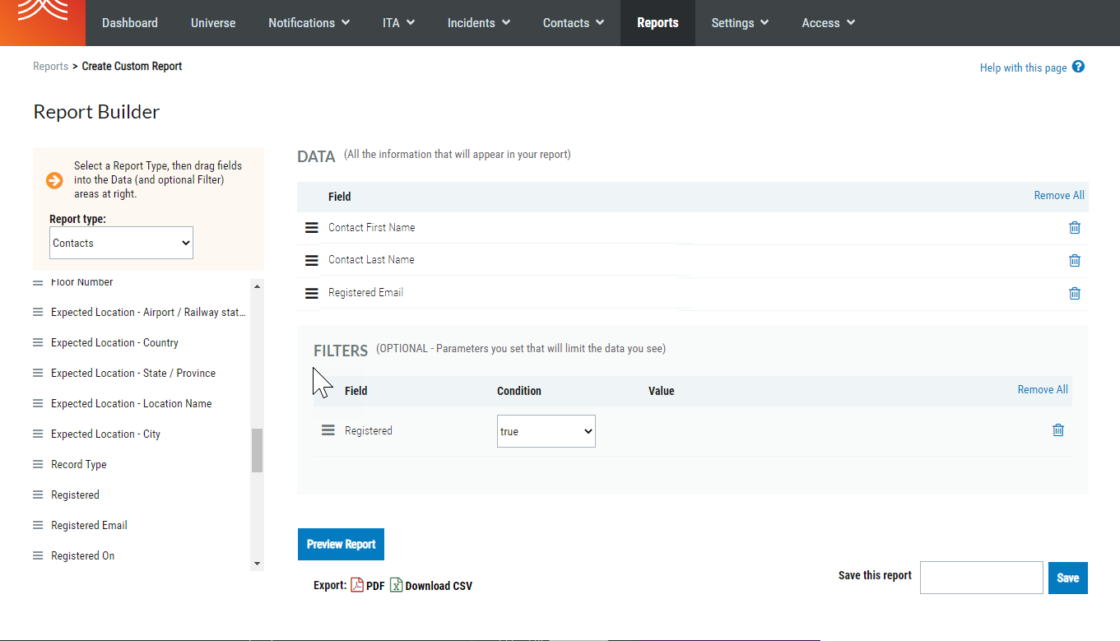Click Remove All above the data fields
This screenshot has width=1120, height=641.
[1059, 195]
